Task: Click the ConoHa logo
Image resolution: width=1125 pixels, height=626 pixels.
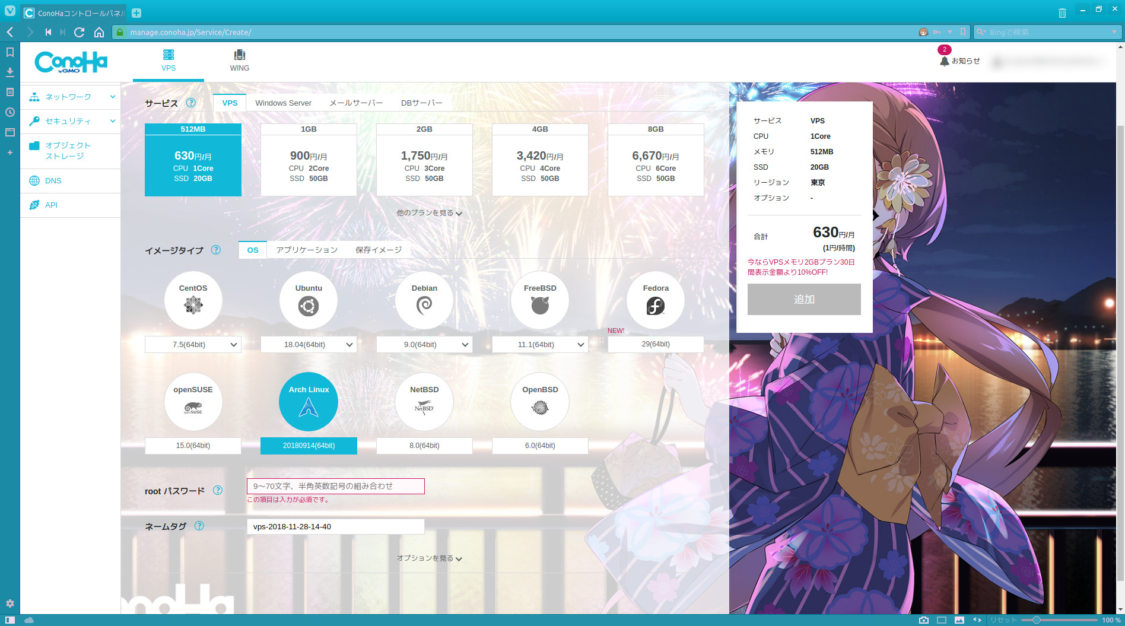Action: 71,62
